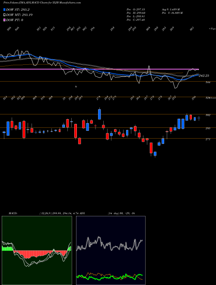Click the 302 price level label

pyautogui.click(x=208, y=115)
